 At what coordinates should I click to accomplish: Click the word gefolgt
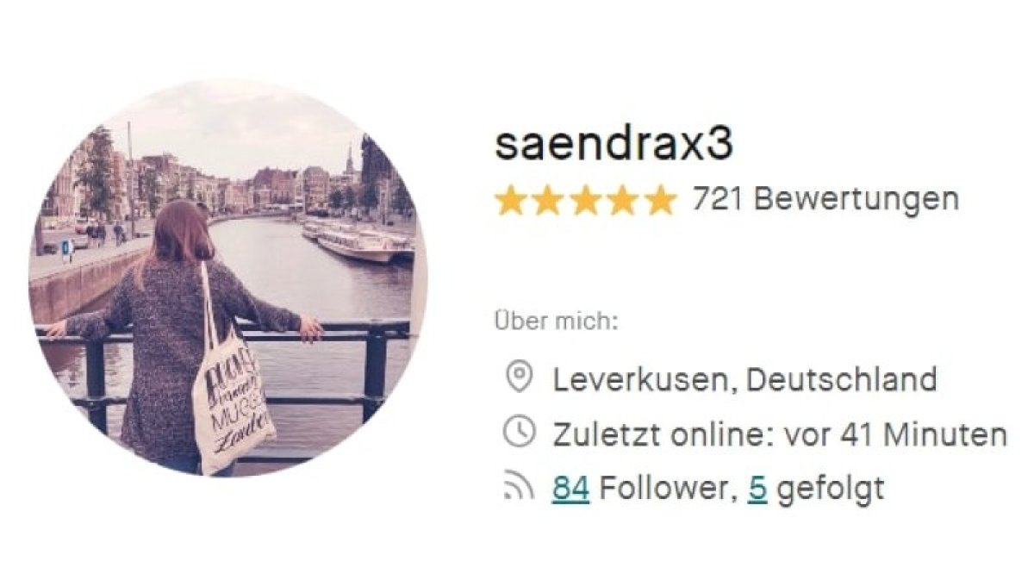point(831,489)
